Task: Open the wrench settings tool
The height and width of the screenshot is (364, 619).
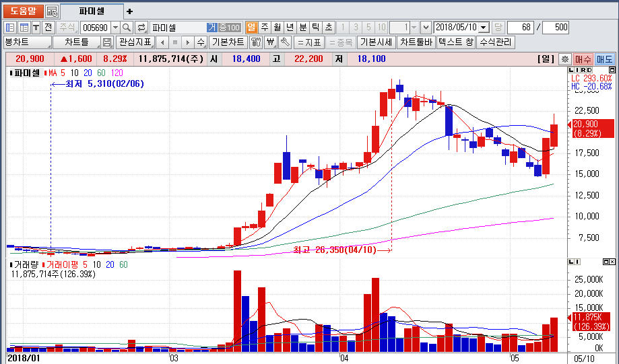Action: click(284, 42)
